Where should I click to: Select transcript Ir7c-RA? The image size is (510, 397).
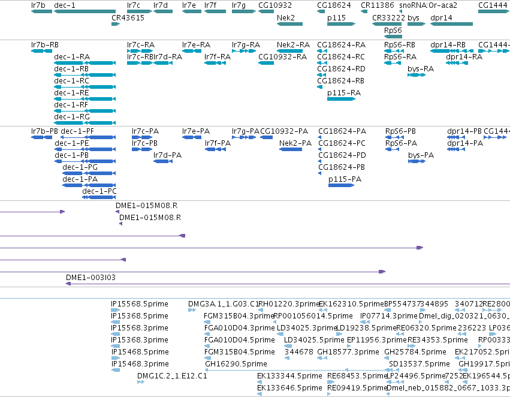140,51
